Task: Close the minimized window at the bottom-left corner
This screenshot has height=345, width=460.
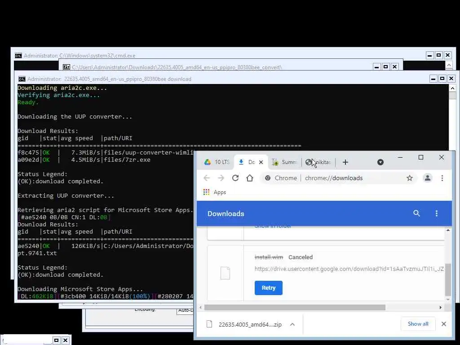Action: tap(65, 341)
